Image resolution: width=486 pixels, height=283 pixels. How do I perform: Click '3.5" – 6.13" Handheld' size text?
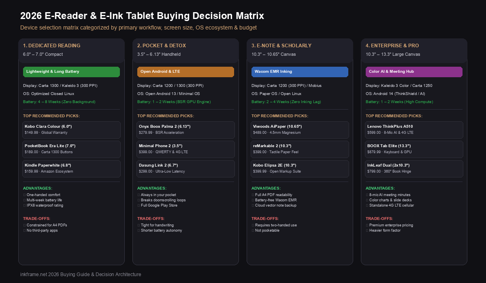159,54
